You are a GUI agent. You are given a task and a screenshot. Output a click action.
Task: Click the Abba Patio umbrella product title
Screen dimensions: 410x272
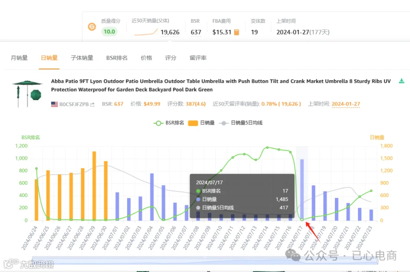coord(220,86)
